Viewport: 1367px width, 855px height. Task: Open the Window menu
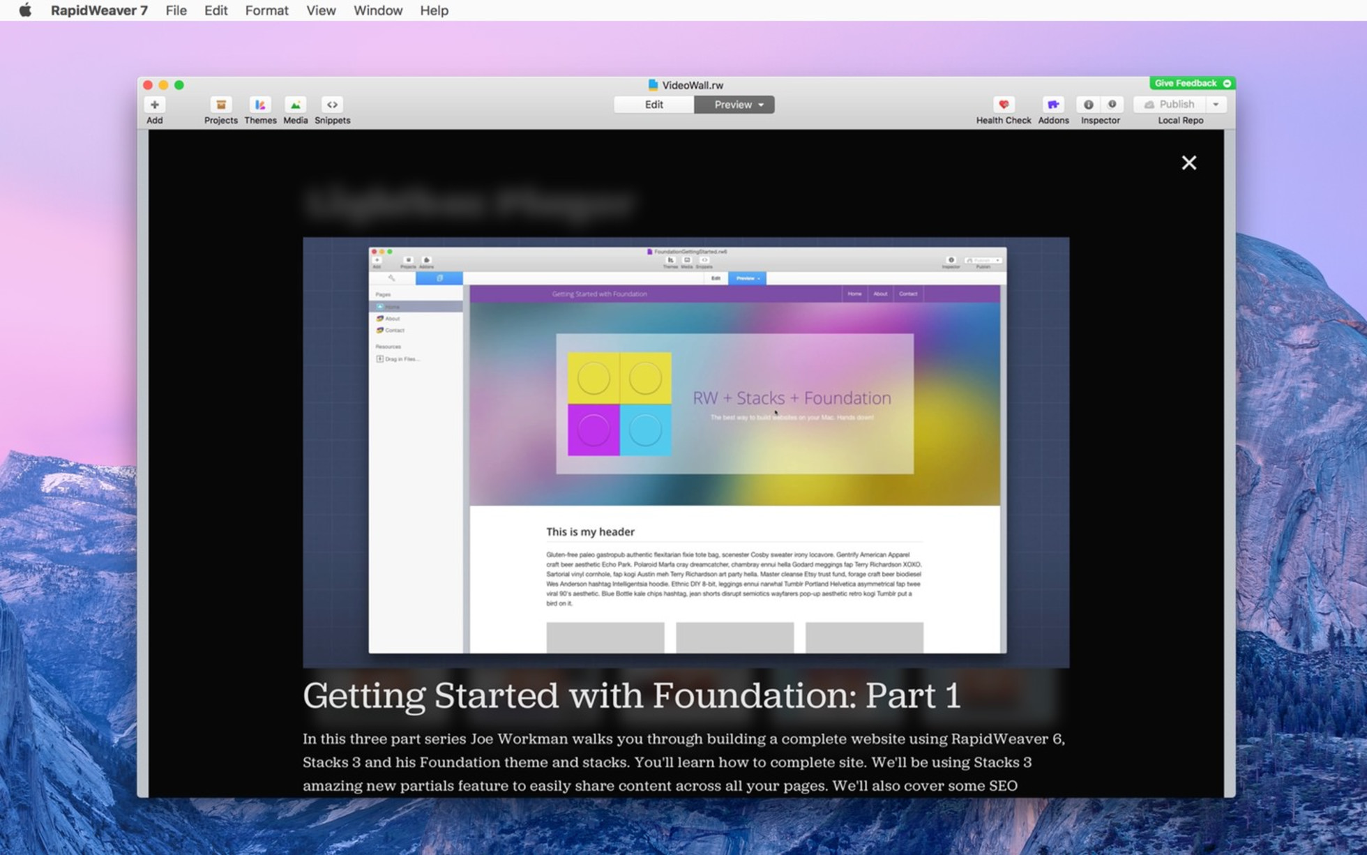(377, 10)
